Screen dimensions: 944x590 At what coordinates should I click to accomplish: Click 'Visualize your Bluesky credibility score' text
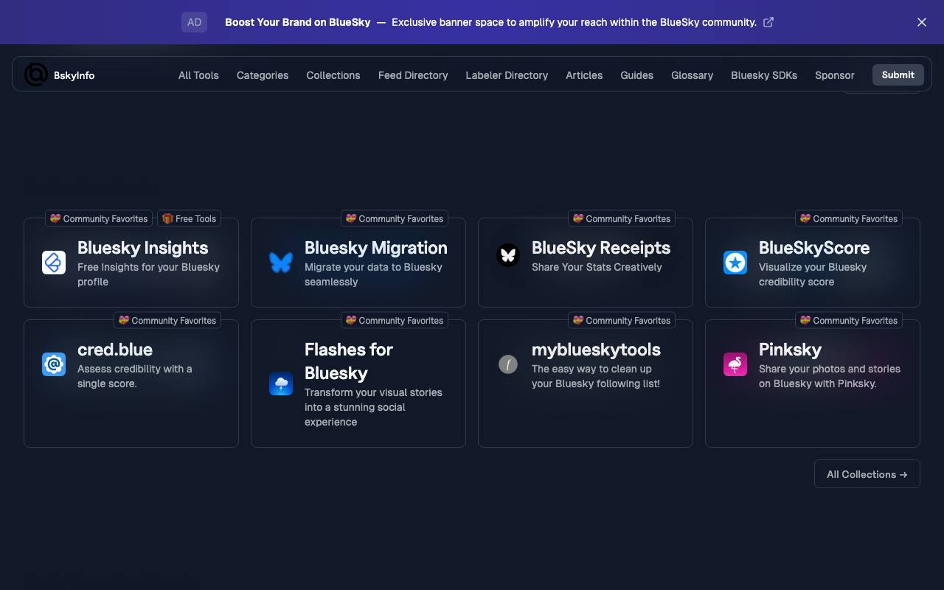click(813, 274)
